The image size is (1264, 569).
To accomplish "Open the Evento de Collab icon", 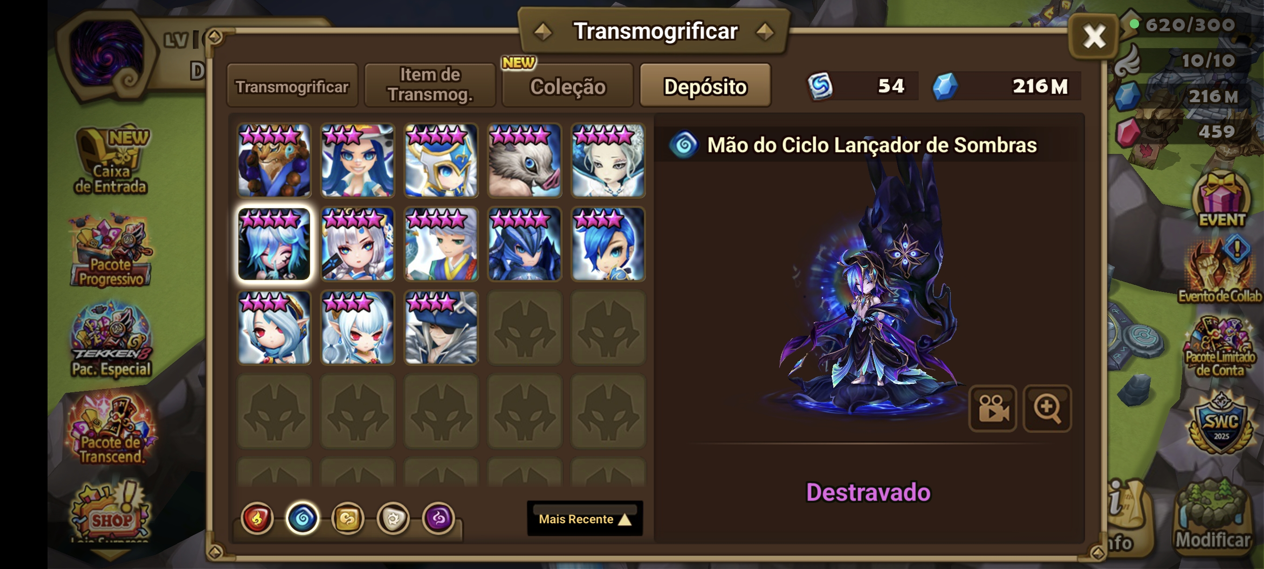I will [1220, 269].
